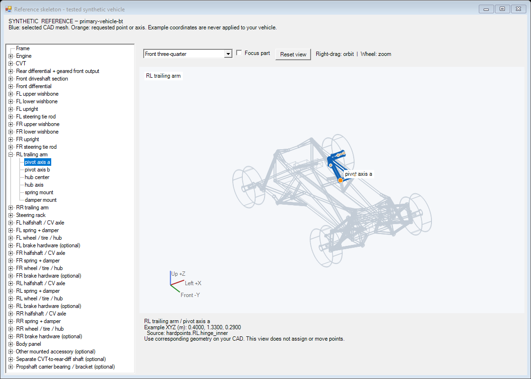Expand Other mounted accessory (optional) node

(11, 352)
